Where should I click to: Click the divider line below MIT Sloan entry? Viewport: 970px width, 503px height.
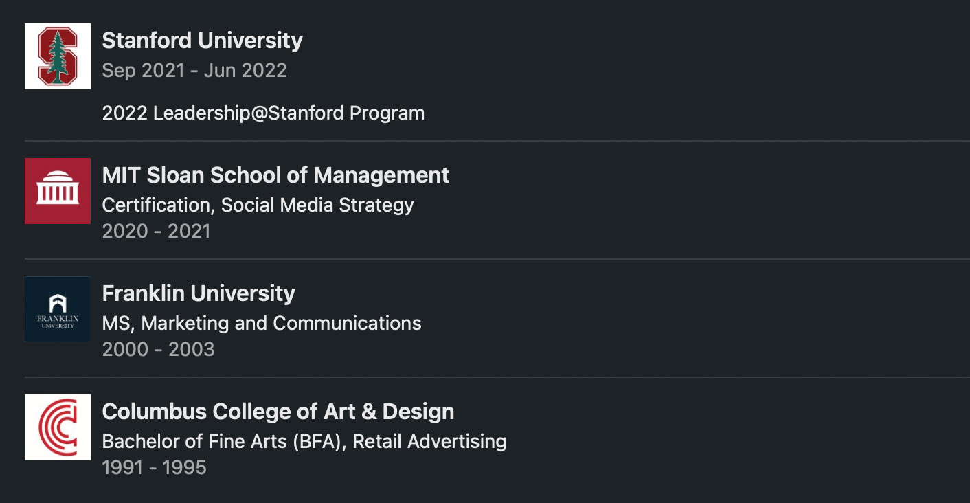pos(497,259)
